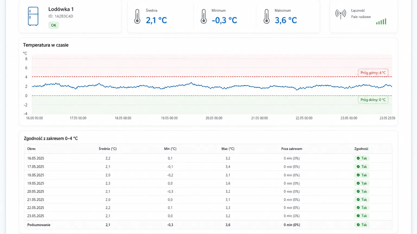Click the green OK status badge
This screenshot has width=417, height=234.
[x=54, y=25]
